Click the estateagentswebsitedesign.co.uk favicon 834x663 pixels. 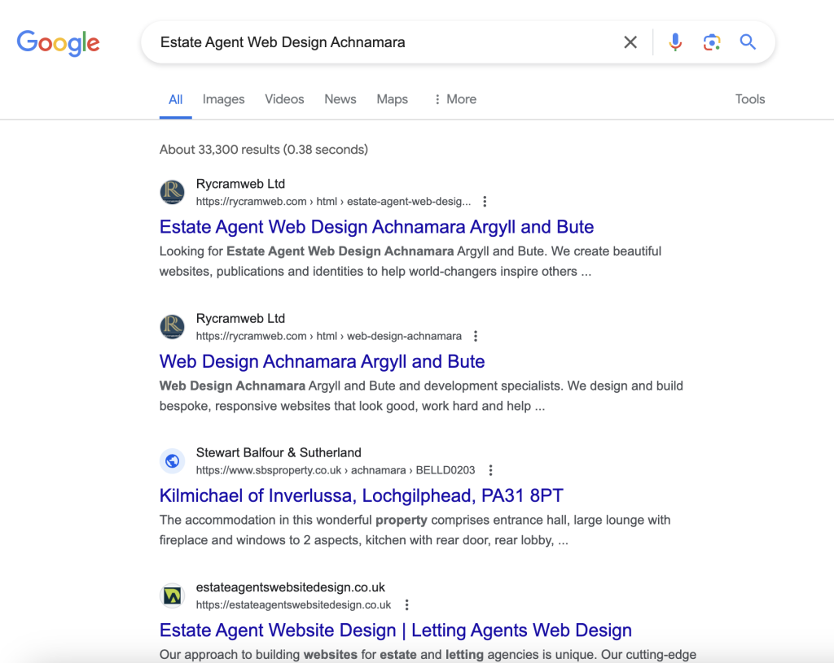172,595
